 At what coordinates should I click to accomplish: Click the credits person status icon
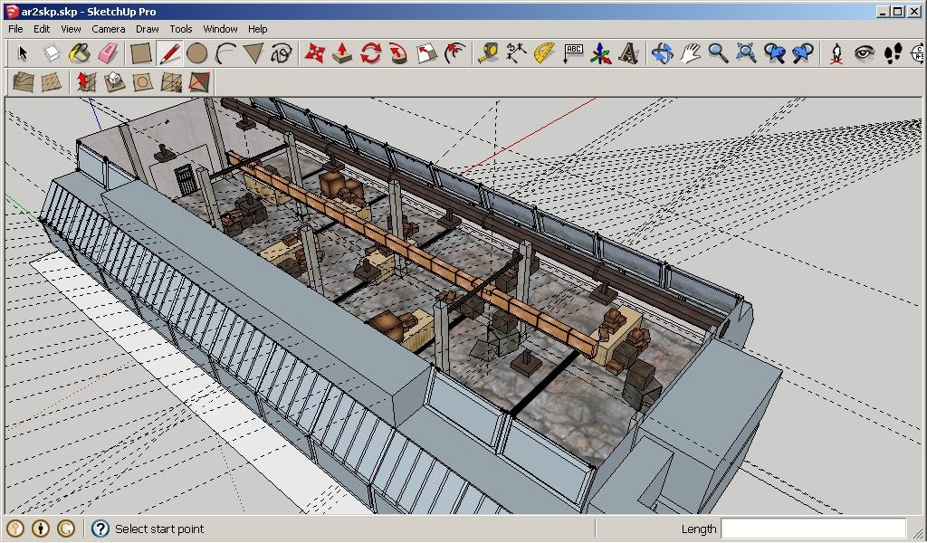[40, 529]
